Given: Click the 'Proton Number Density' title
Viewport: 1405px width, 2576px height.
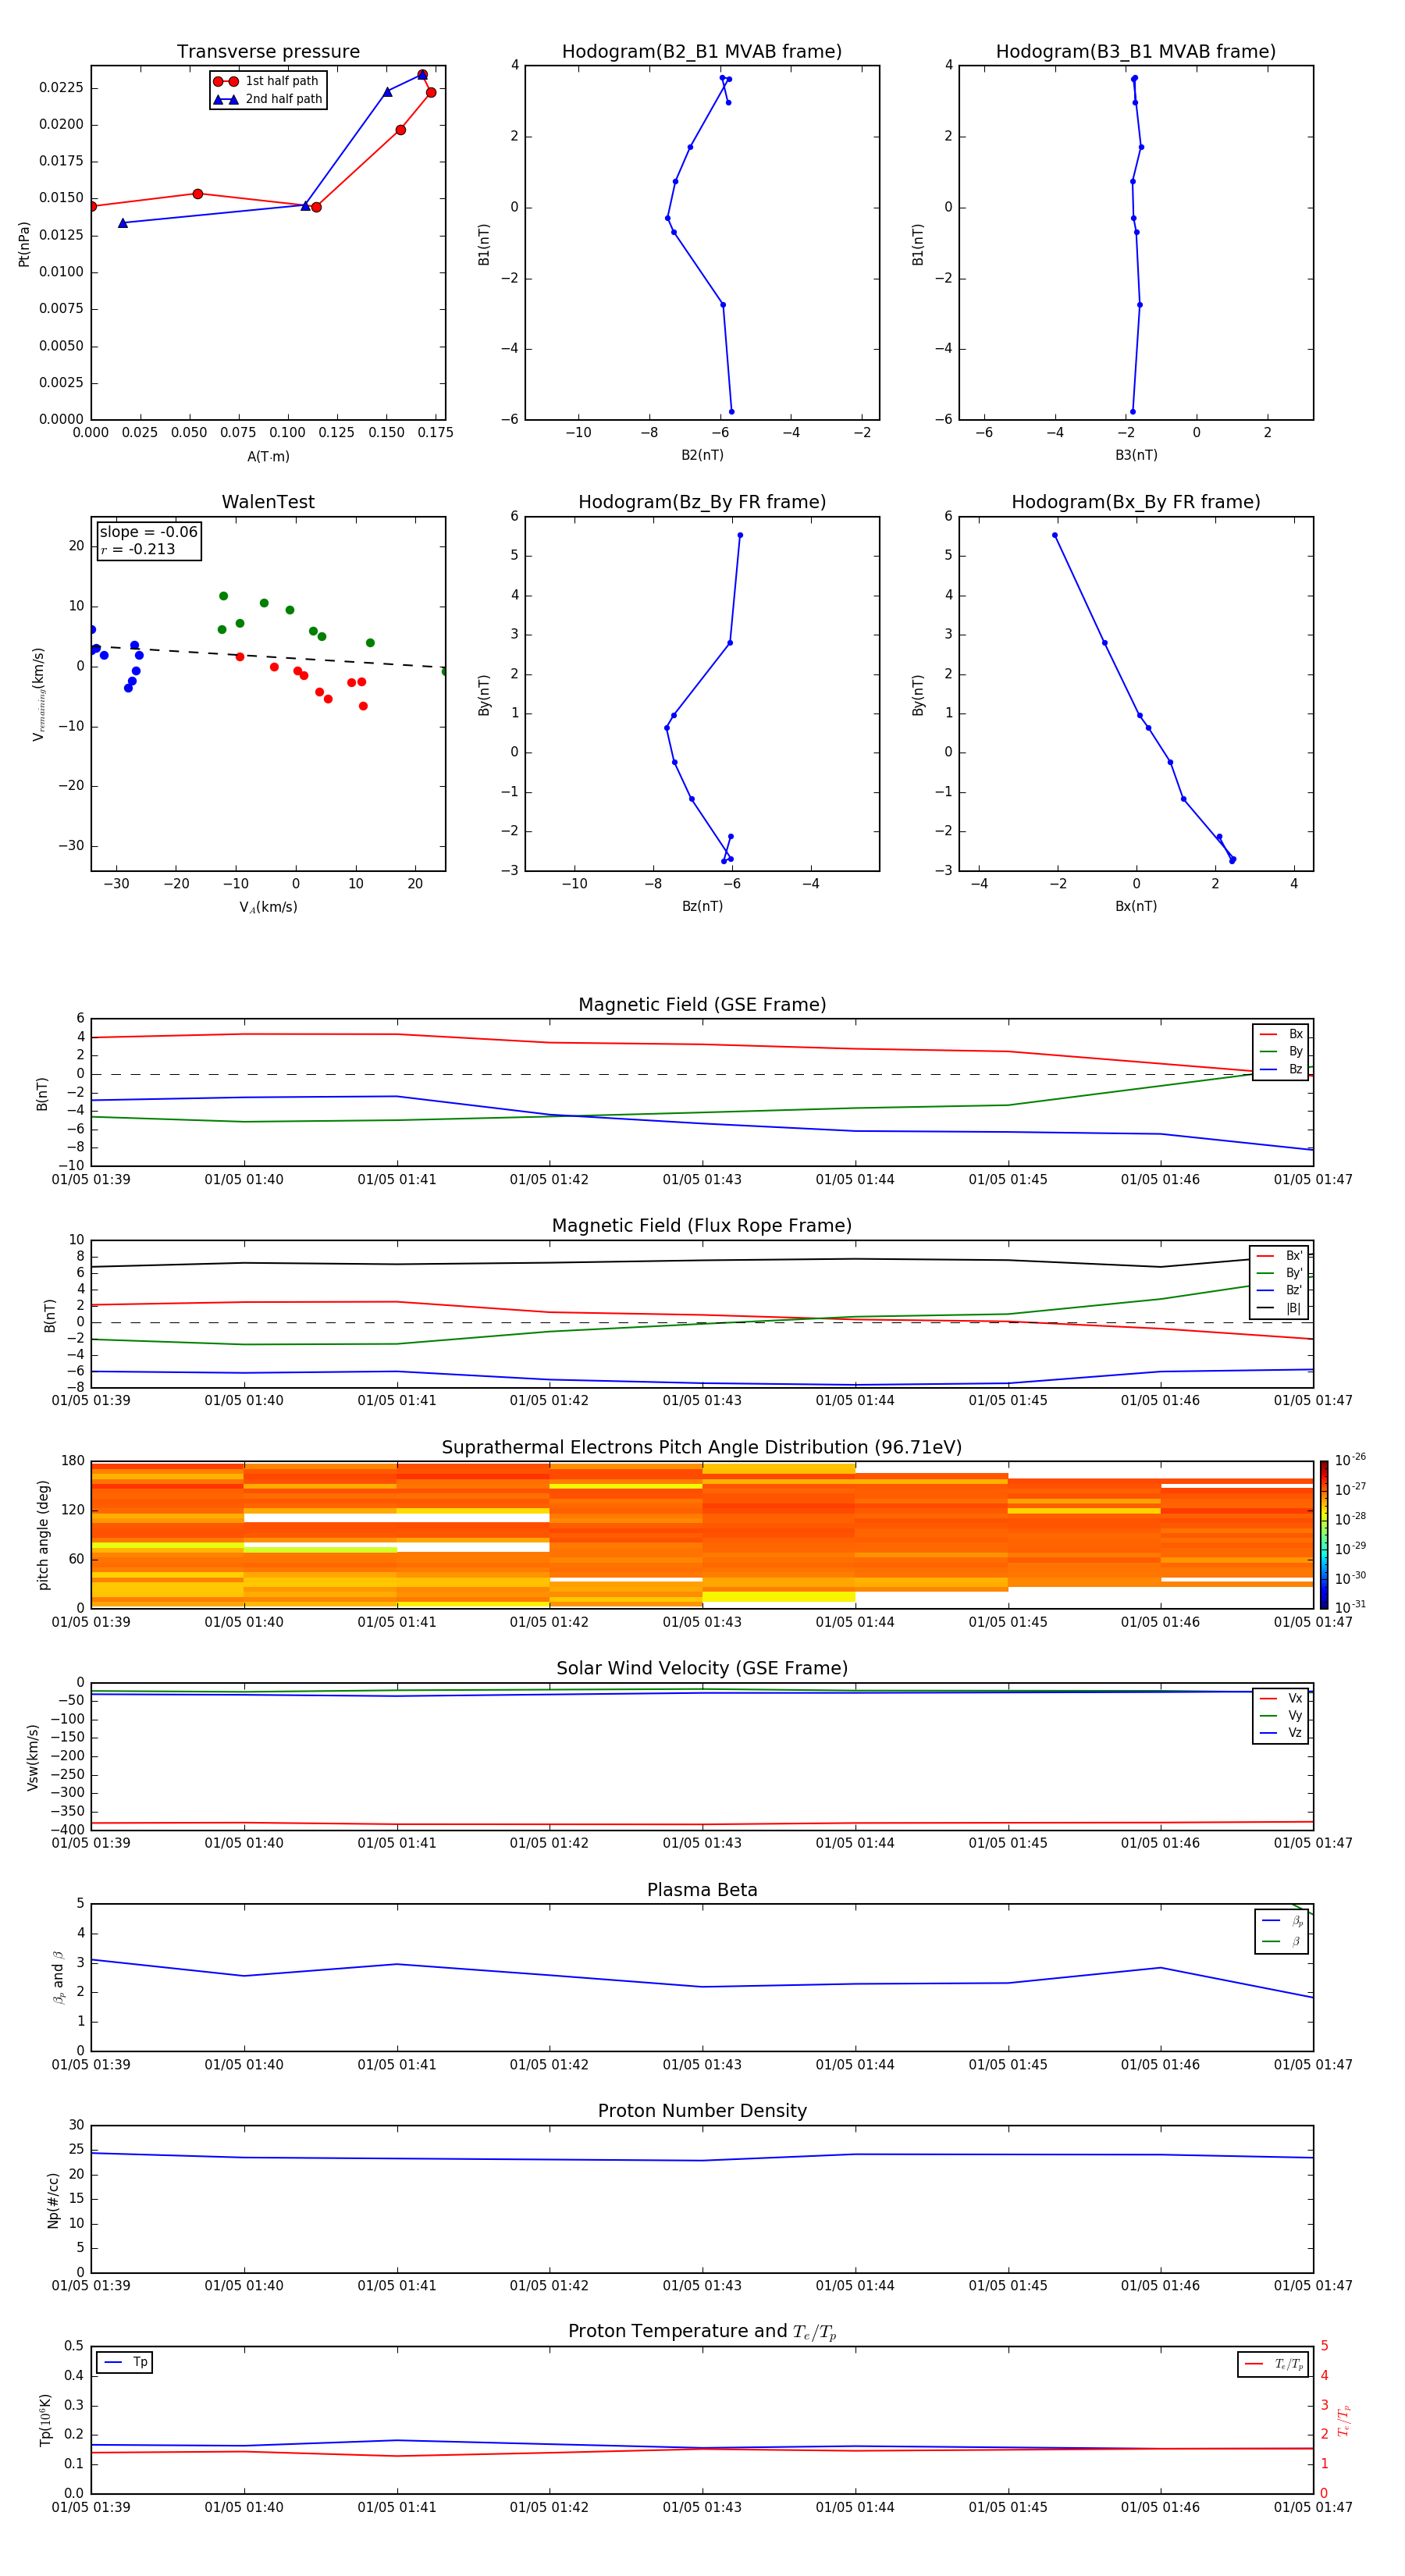Looking at the screenshot, I should (x=702, y=2111).
